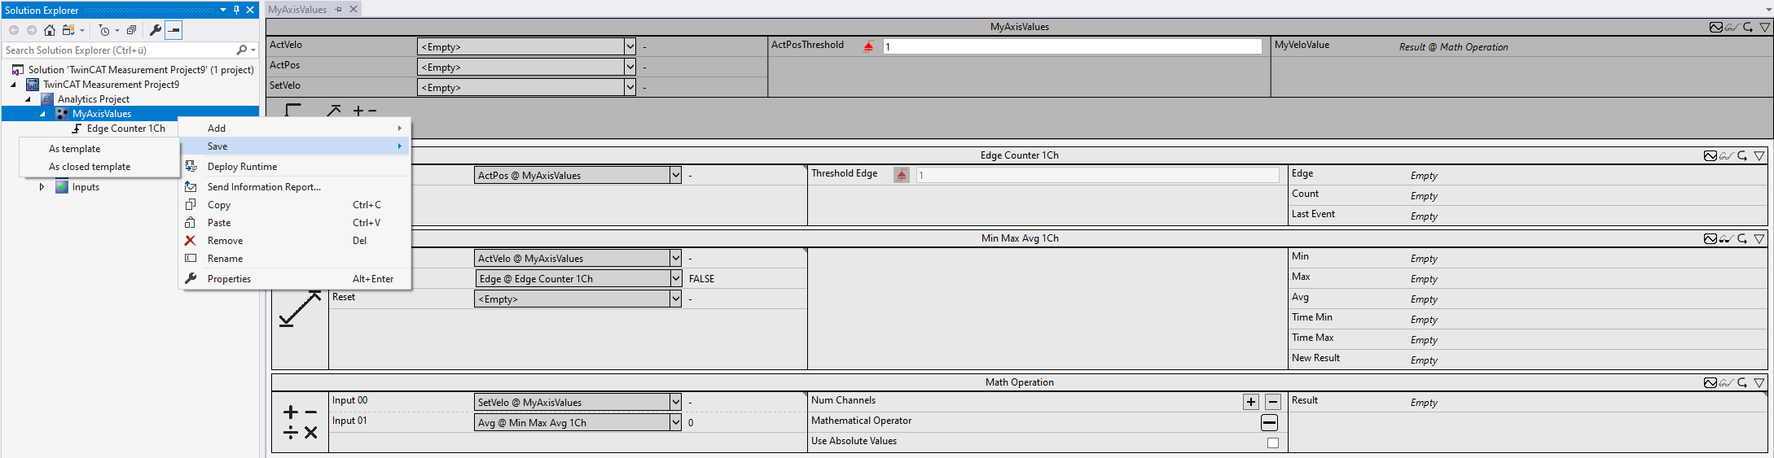
Task: Select Rename in the context menu
Action: pyautogui.click(x=295, y=259)
